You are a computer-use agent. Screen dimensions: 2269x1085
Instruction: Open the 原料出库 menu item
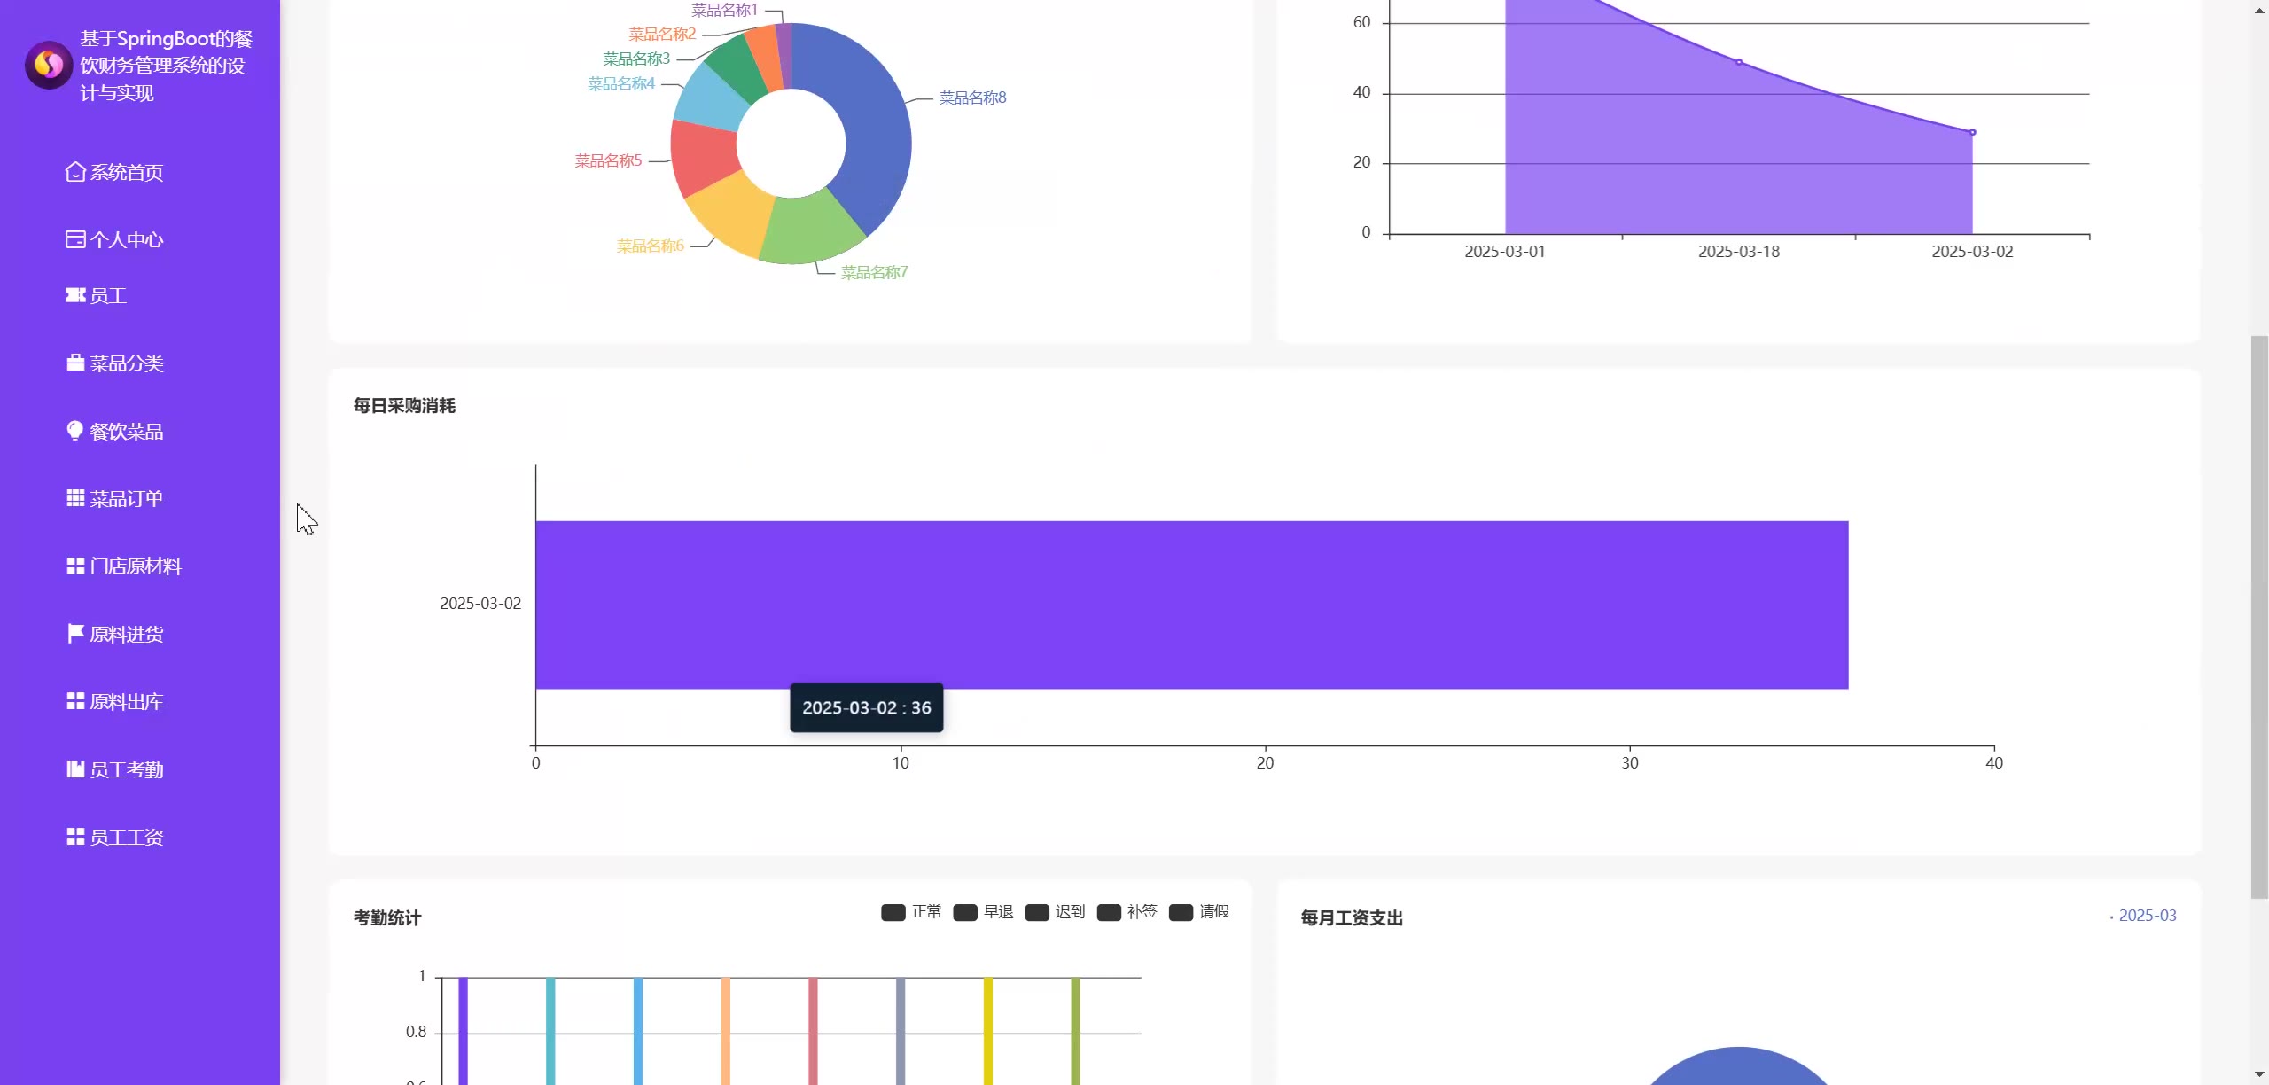(x=126, y=702)
